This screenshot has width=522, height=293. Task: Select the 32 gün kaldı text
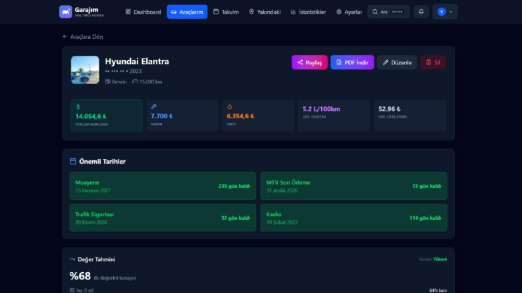click(236, 218)
